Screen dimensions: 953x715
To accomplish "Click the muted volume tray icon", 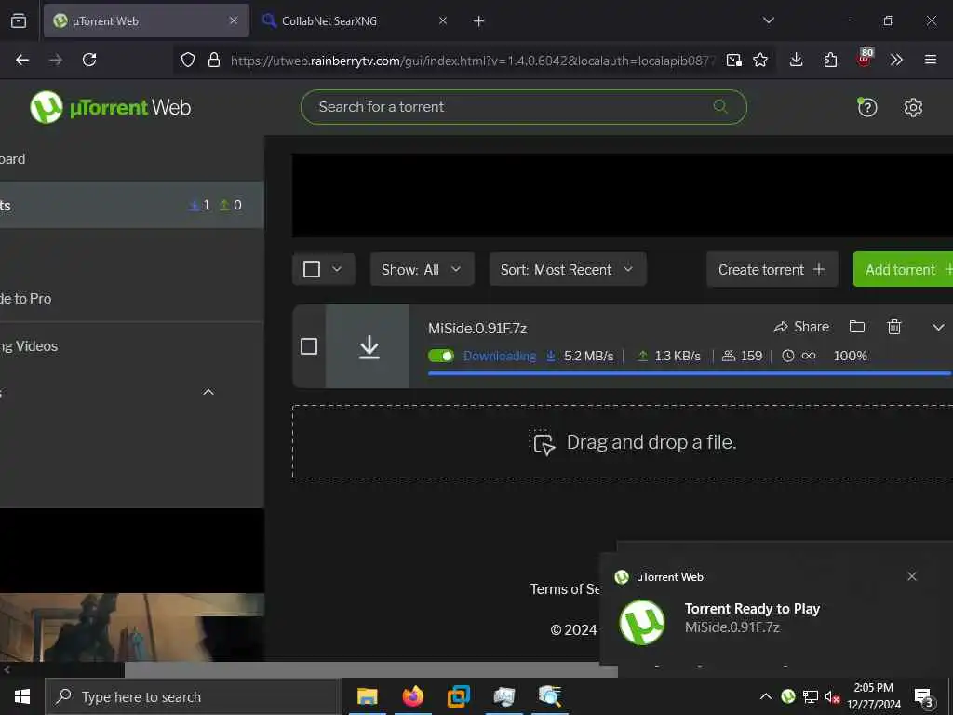I will pyautogui.click(x=832, y=696).
